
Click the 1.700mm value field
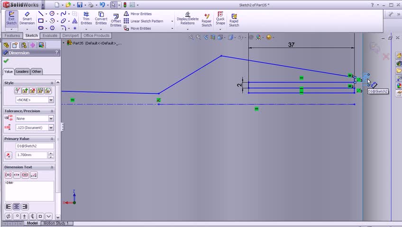32,155
